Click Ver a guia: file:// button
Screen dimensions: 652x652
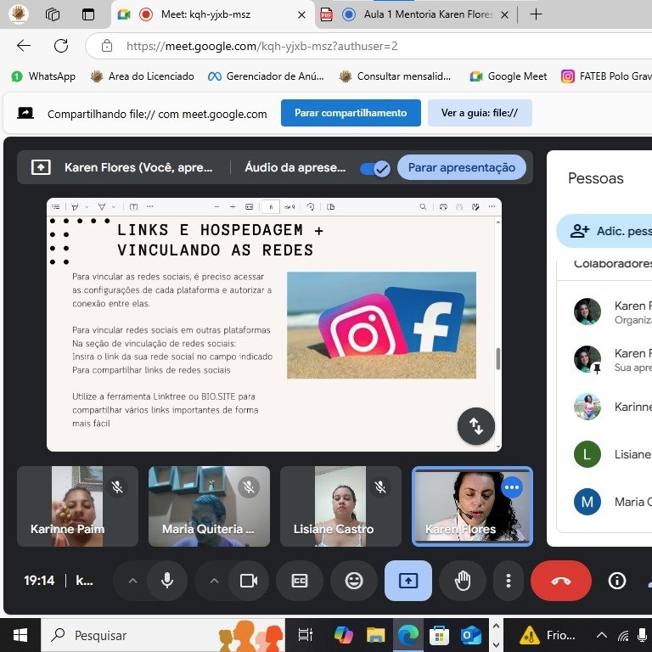click(480, 113)
